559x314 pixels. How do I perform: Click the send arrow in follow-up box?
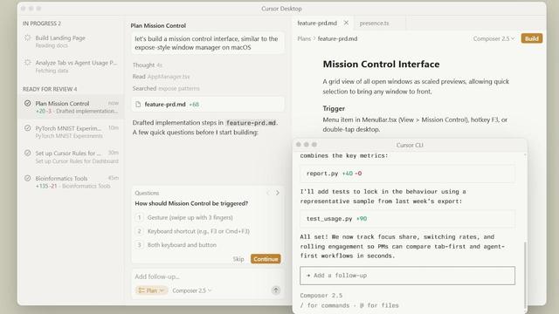coord(276,290)
